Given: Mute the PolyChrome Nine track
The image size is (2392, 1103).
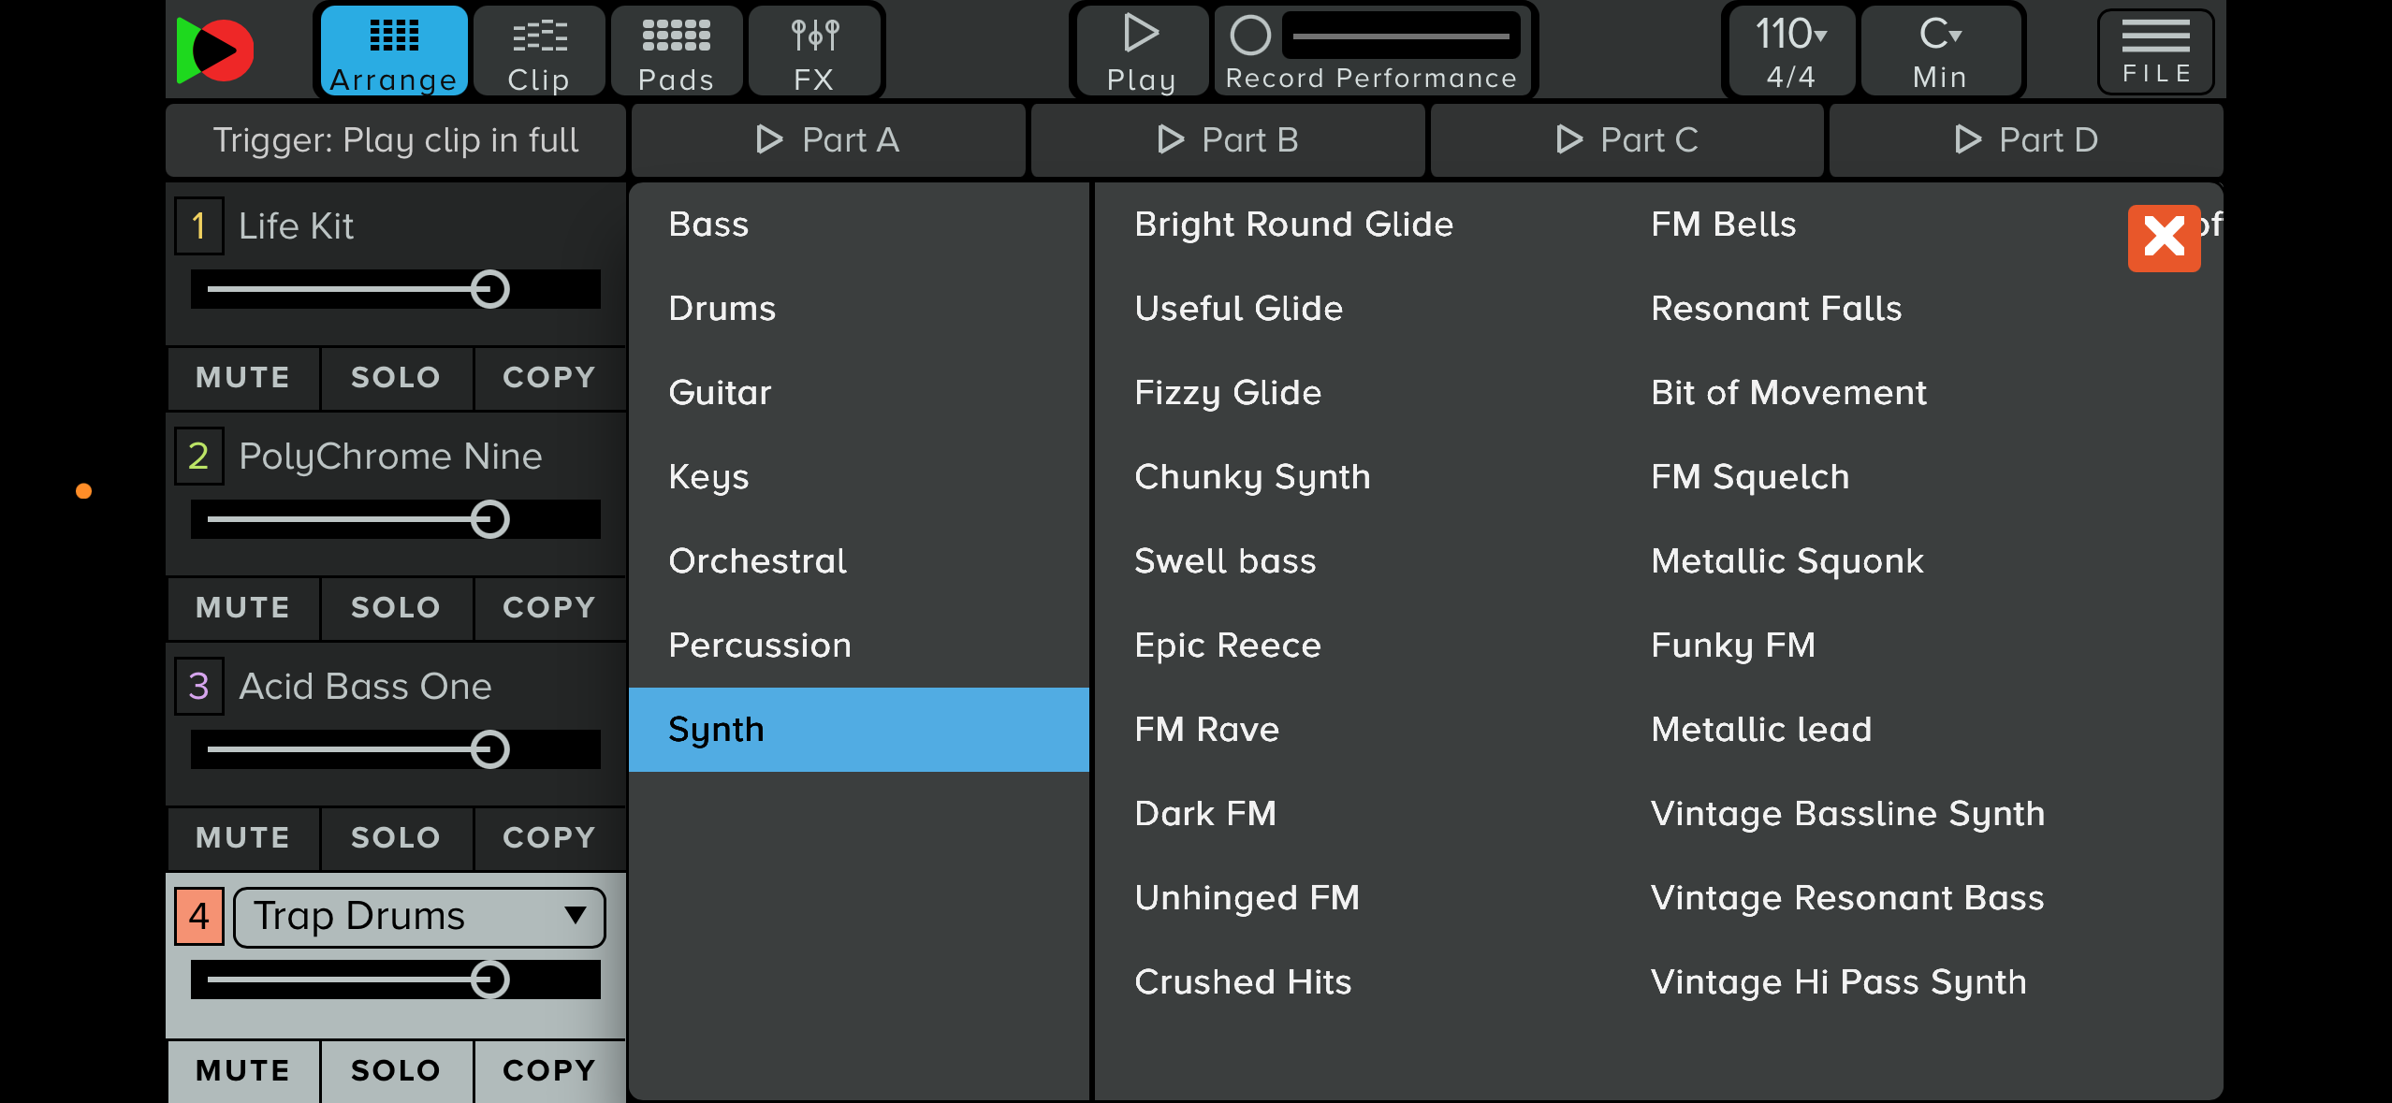Looking at the screenshot, I should [243, 608].
